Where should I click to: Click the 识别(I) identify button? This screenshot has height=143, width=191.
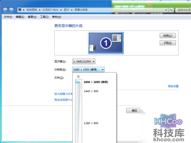click(168, 43)
